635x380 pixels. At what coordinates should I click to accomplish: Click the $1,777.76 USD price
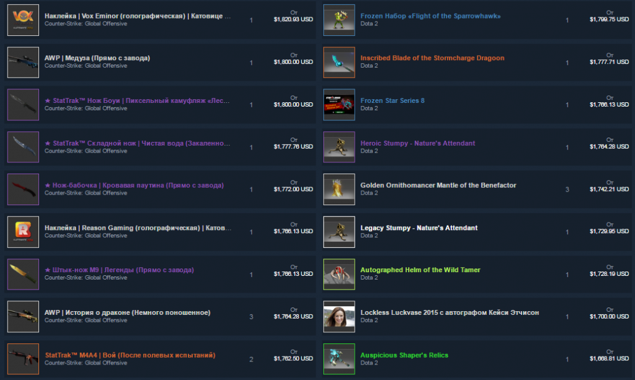(x=293, y=146)
